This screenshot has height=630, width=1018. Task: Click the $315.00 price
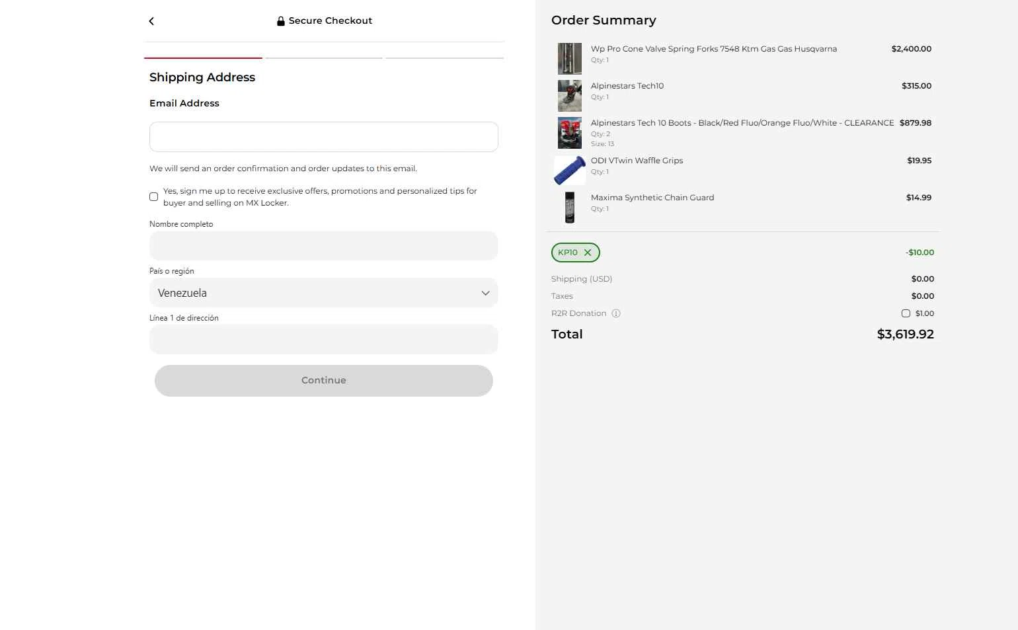(917, 86)
